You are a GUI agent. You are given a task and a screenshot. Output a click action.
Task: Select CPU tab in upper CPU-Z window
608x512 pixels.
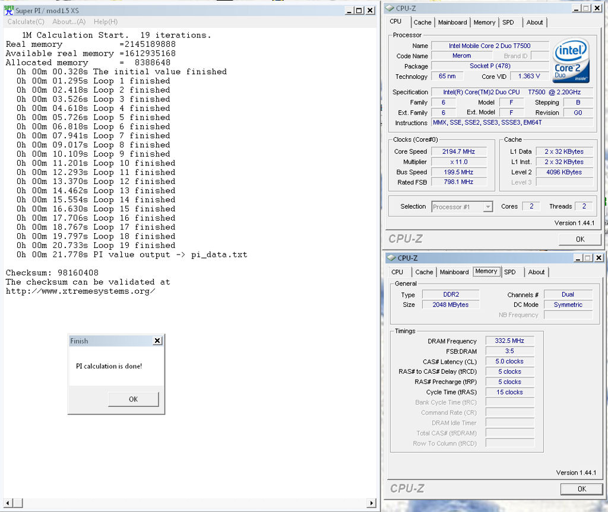click(396, 22)
